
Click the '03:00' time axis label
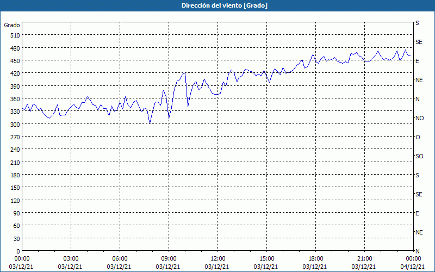[70, 259]
